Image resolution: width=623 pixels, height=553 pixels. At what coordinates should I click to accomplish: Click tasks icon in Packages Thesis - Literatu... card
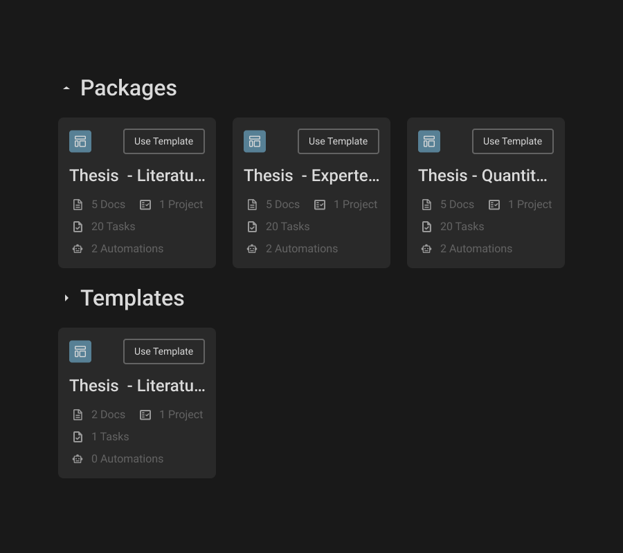point(78,227)
